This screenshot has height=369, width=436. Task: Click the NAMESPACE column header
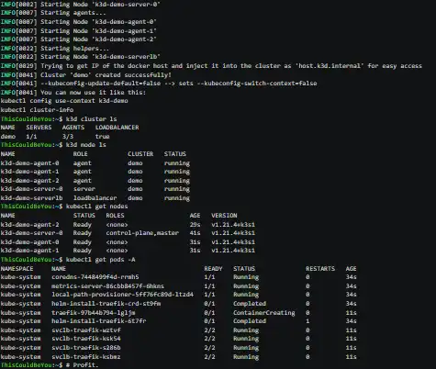(x=17, y=269)
